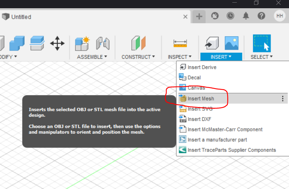Expand the INSPECT dropdown menu
This screenshot has height=189, width=289.
(180, 57)
